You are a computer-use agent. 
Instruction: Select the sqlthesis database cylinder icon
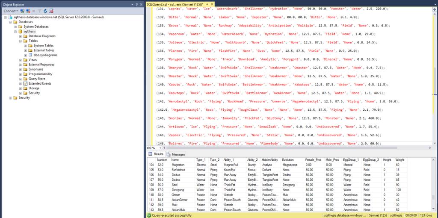20,31
